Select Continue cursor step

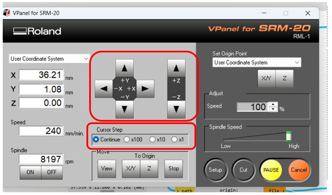coord(96,139)
